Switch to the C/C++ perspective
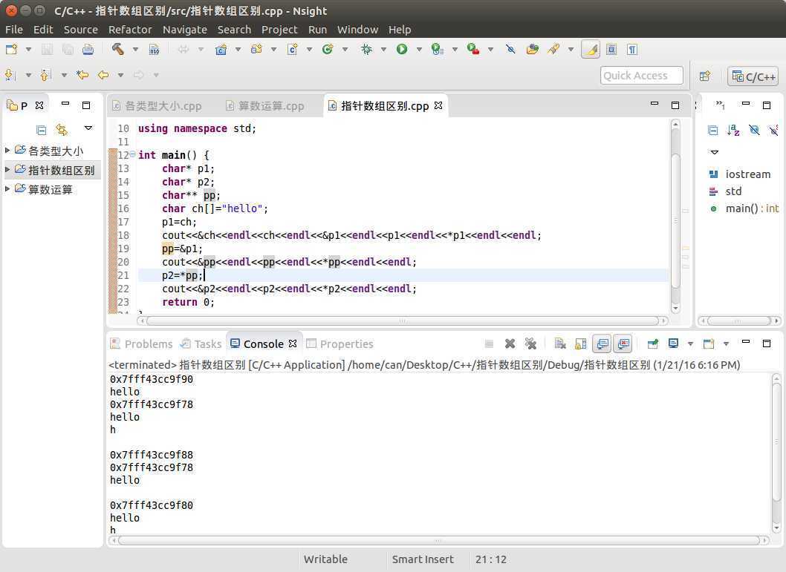This screenshot has width=786, height=572. pyautogui.click(x=753, y=76)
